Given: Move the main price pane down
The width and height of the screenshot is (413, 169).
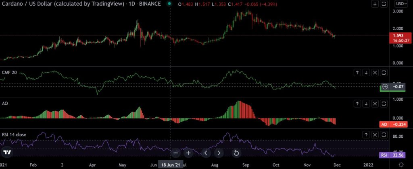Looking at the screenshot, I should point(375,4).
